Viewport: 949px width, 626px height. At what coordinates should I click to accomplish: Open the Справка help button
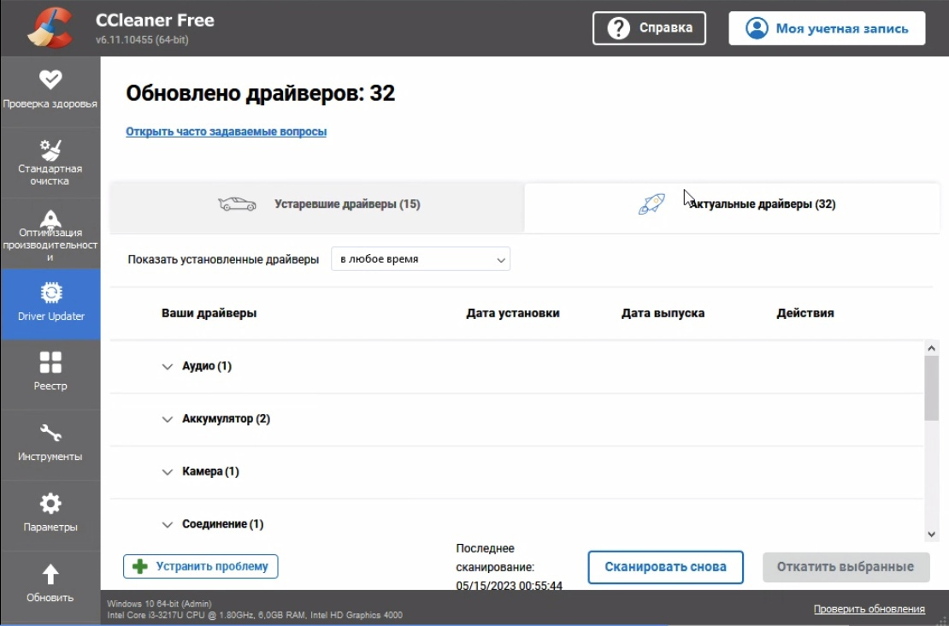pyautogui.click(x=649, y=28)
